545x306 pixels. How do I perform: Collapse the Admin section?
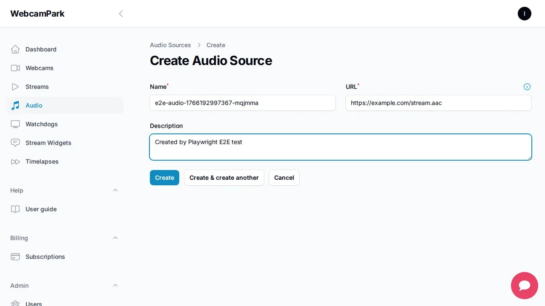click(x=115, y=285)
